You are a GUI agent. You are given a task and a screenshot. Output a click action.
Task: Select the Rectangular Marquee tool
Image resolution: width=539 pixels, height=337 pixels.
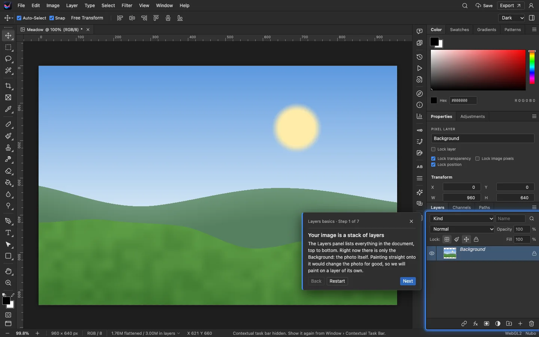coord(8,47)
